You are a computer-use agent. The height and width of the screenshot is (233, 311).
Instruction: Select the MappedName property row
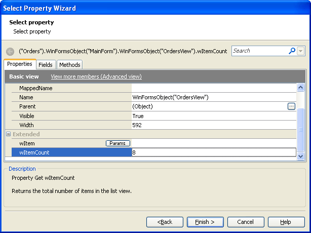[71, 88]
